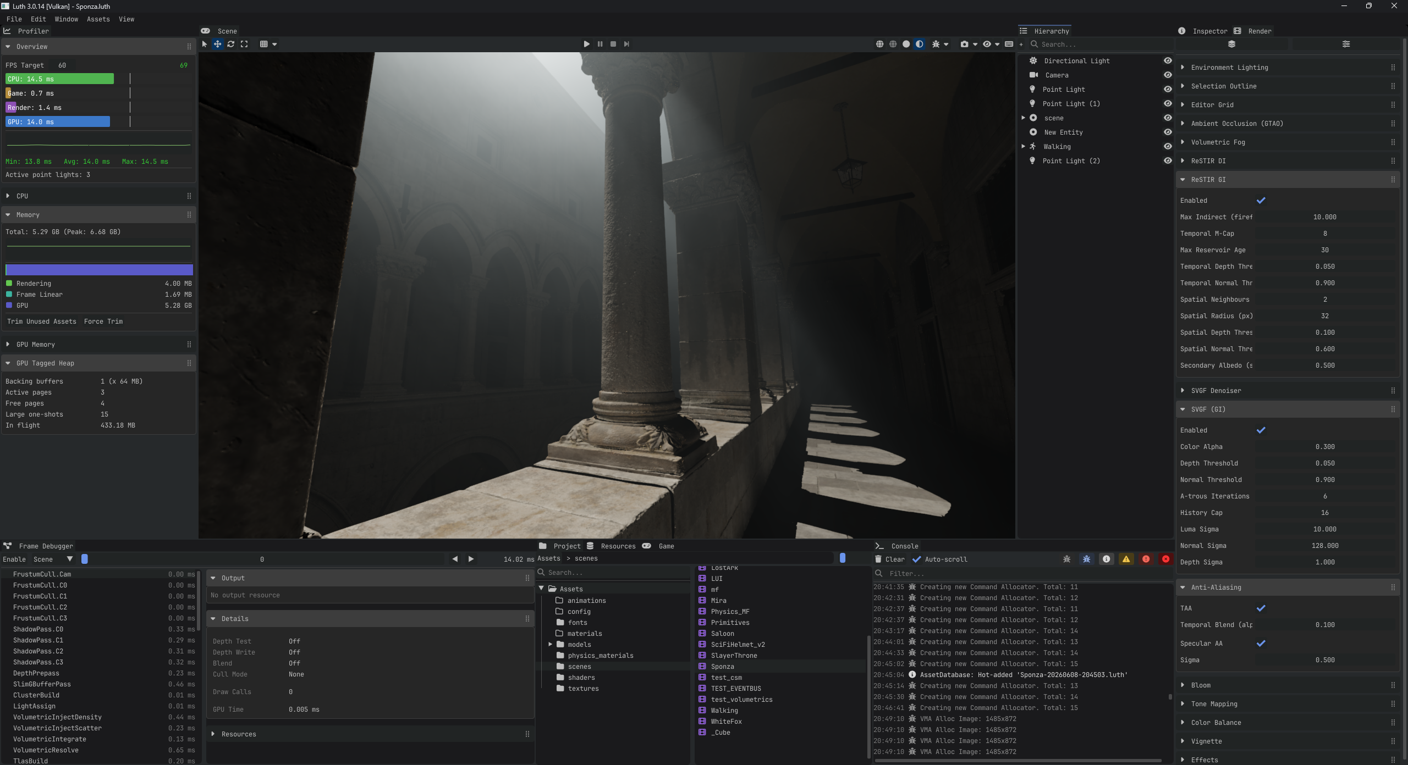Click the keyboard icon in Scene toolbar
Screen dimensions: 1408x765
(x=1009, y=44)
